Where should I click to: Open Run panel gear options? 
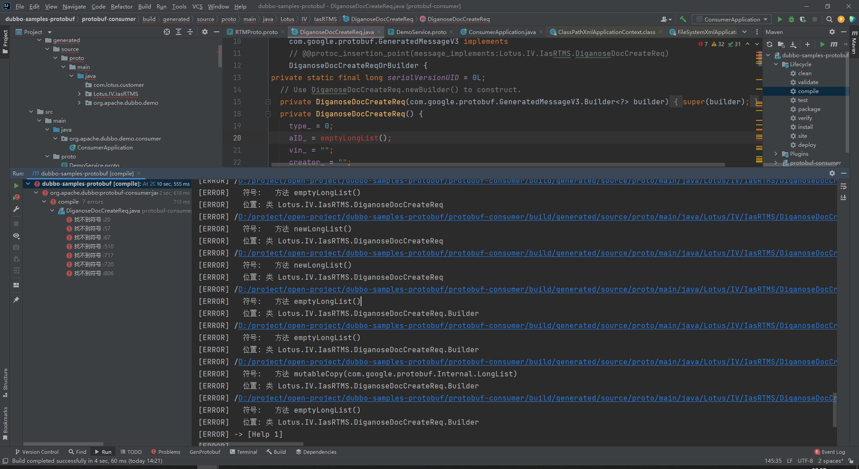[x=832, y=173]
